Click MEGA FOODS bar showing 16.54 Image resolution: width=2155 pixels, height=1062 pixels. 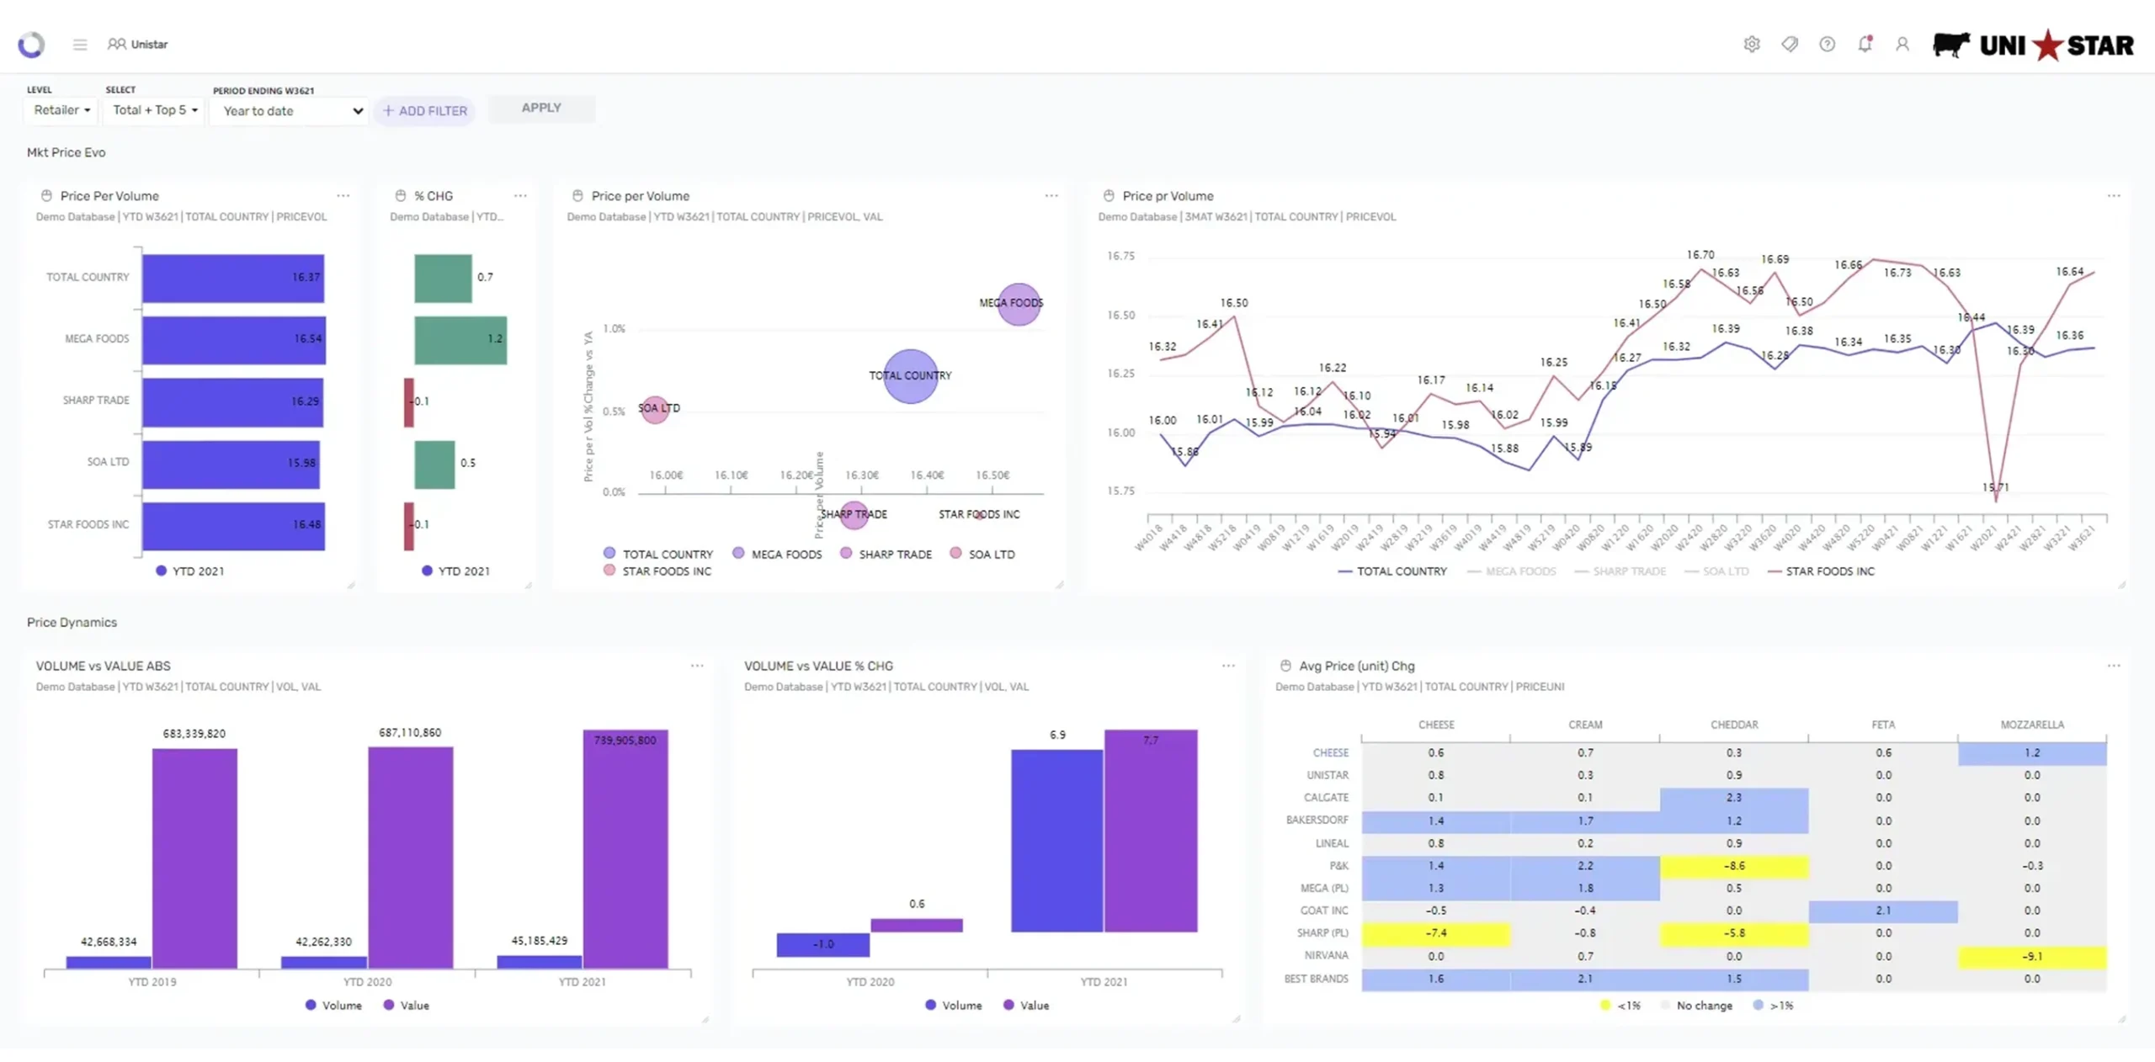coord(234,340)
